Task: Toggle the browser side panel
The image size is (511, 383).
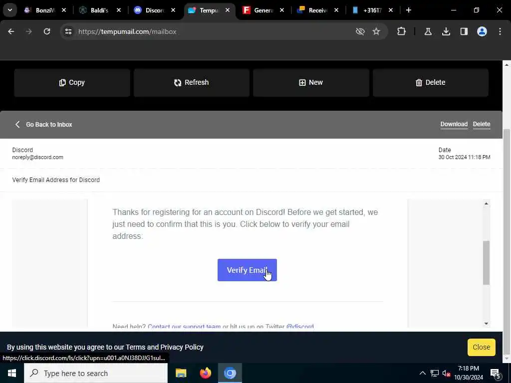Action: coord(464,31)
